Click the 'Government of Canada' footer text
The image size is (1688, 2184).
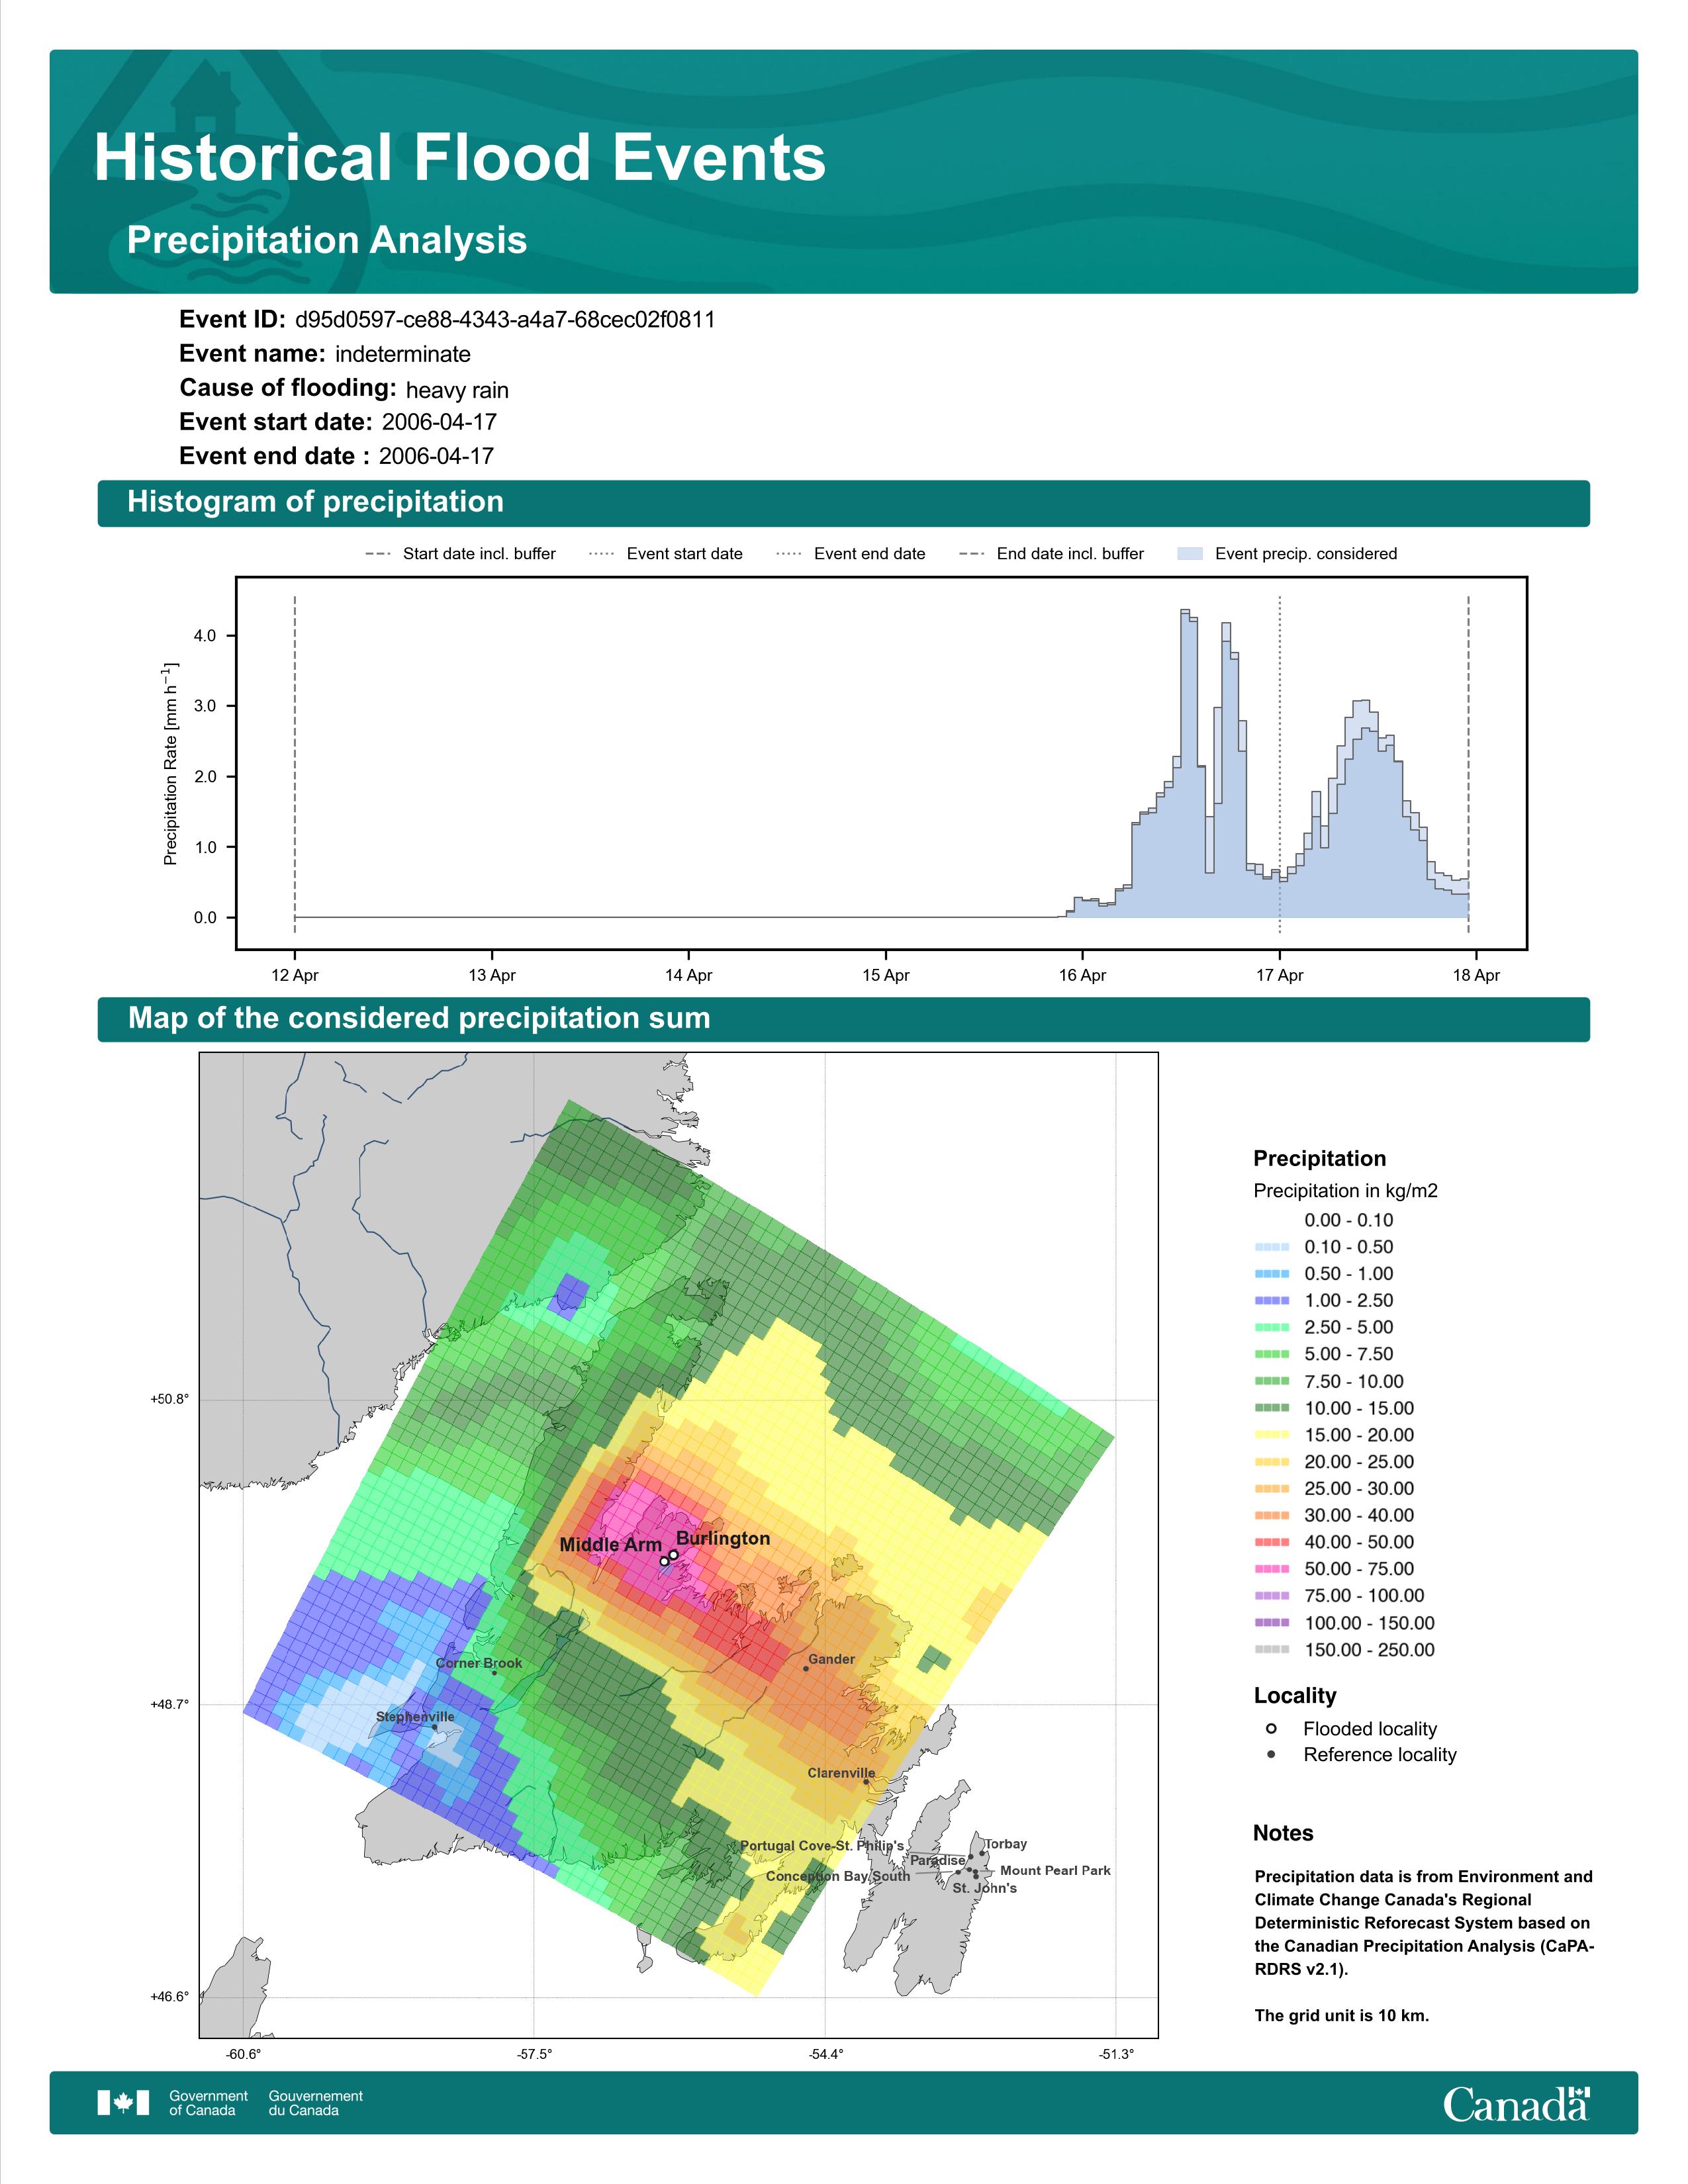click(208, 2103)
